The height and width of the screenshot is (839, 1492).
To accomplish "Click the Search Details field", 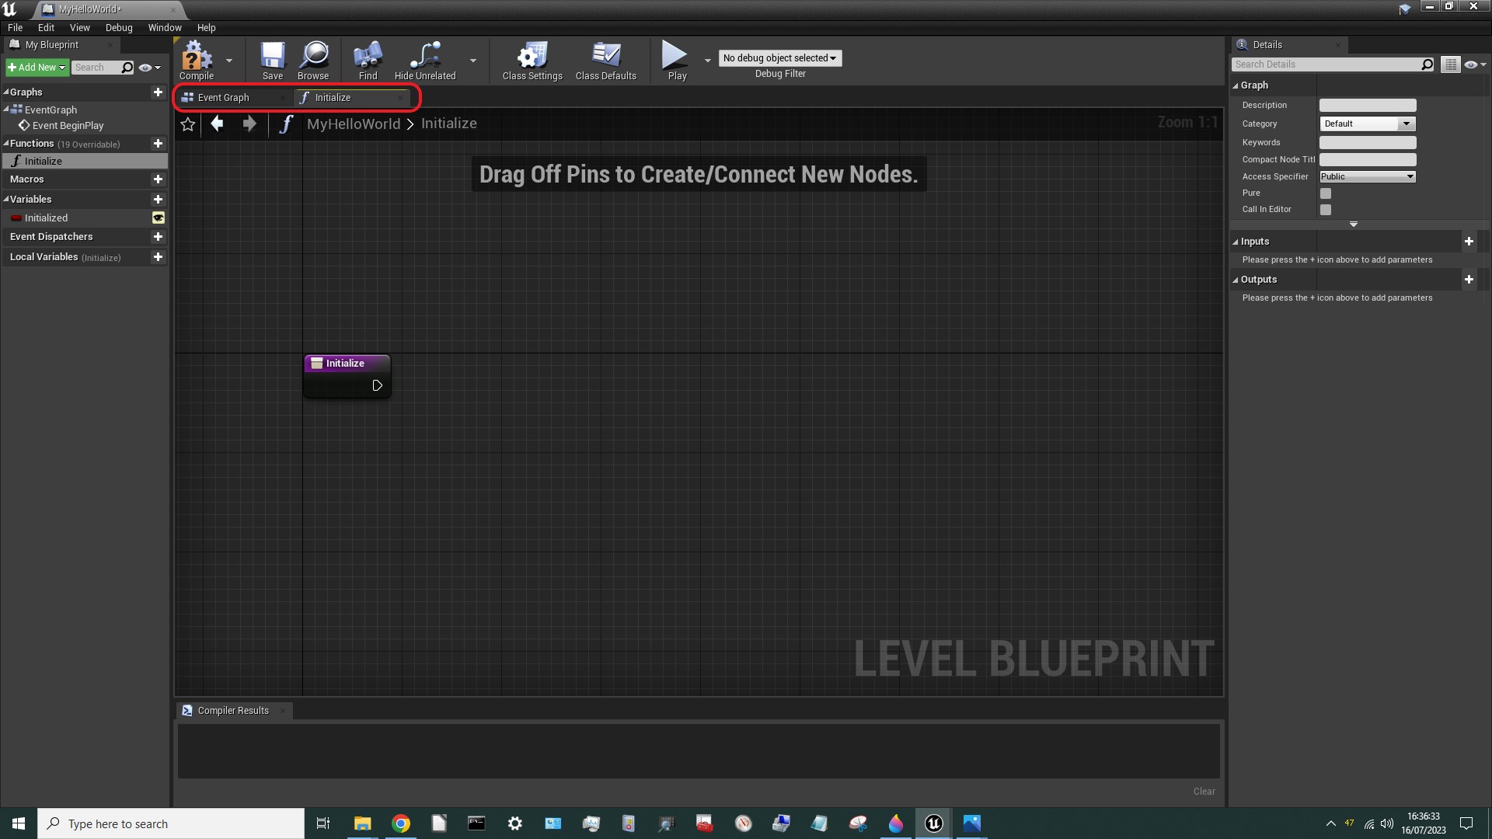I will pyautogui.click(x=1326, y=64).
